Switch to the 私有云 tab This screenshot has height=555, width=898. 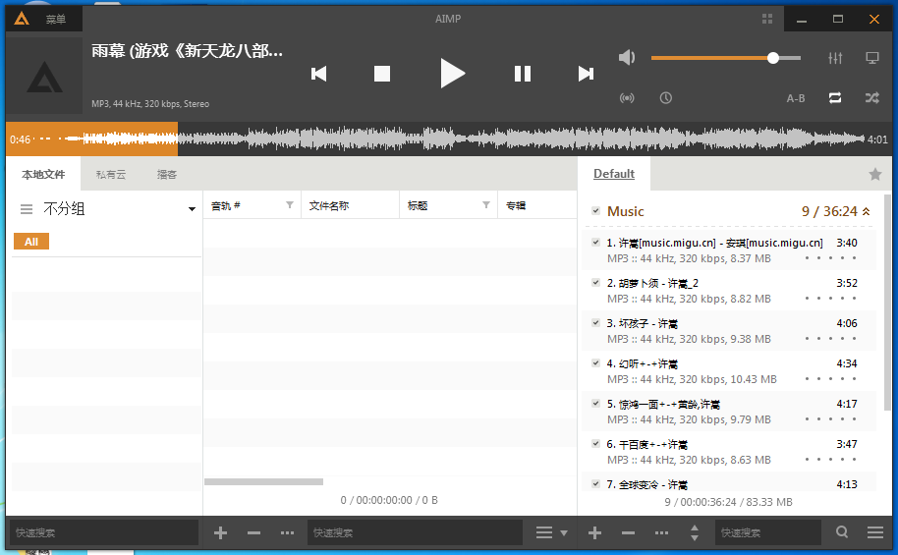[x=111, y=175]
